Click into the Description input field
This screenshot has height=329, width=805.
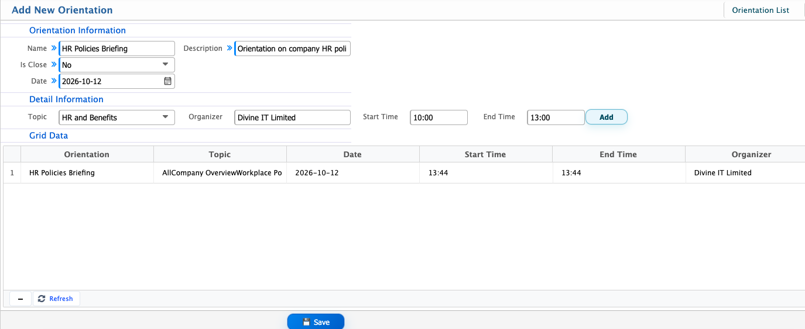(293, 49)
